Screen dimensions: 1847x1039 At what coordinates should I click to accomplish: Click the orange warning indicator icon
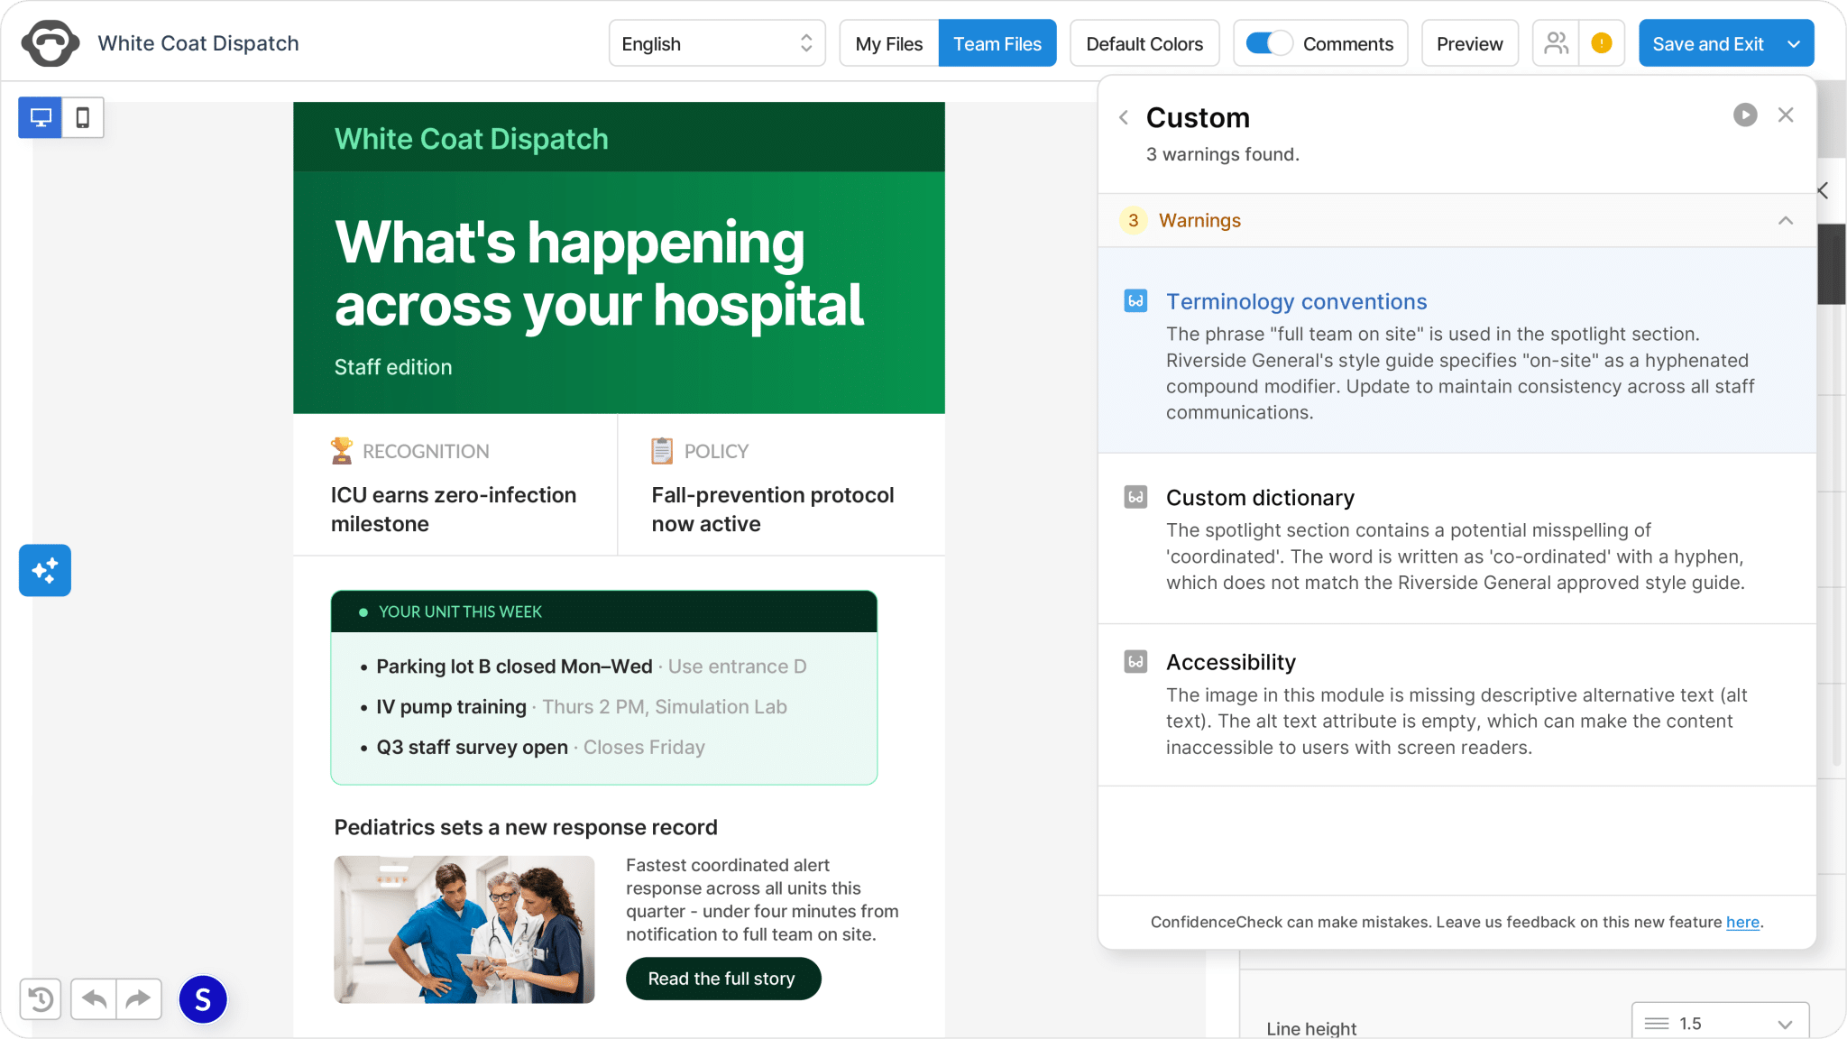(x=1602, y=43)
